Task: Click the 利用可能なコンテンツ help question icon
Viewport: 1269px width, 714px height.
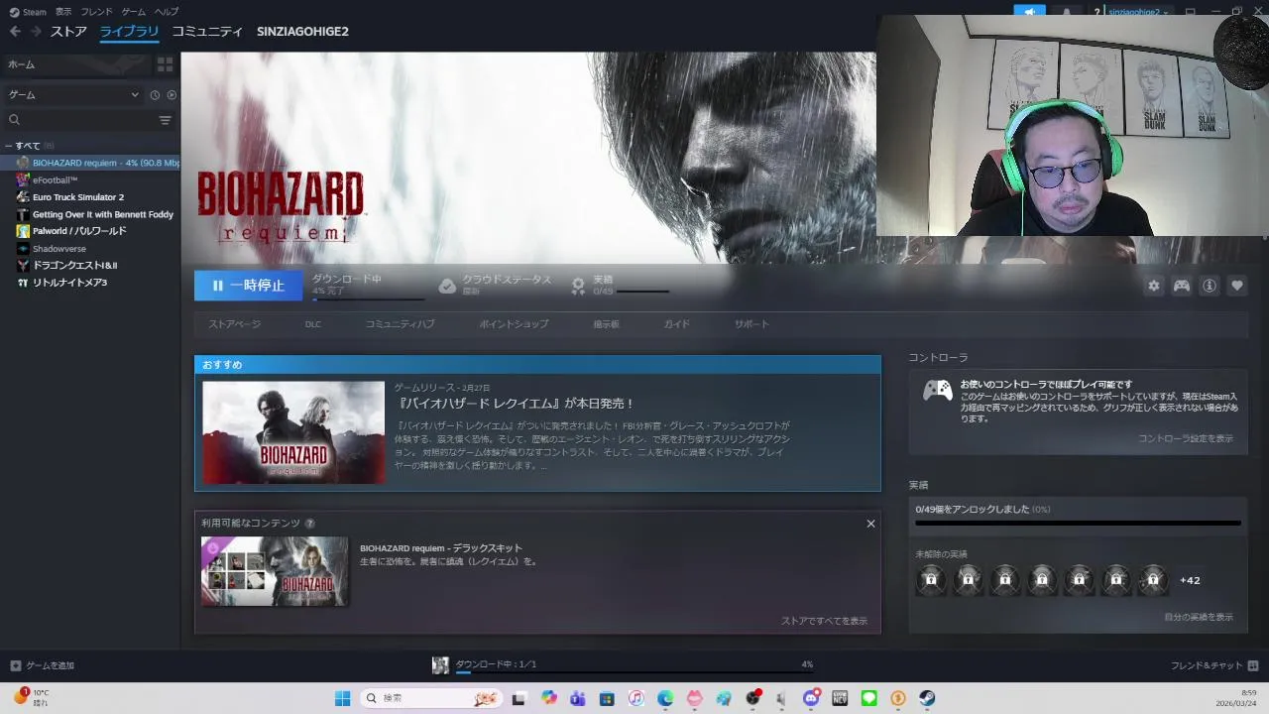Action: click(x=310, y=524)
